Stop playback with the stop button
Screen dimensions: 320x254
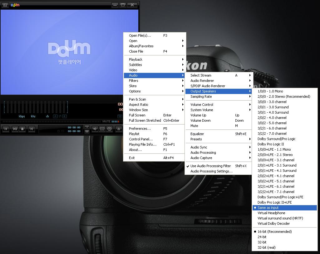tap(22, 129)
